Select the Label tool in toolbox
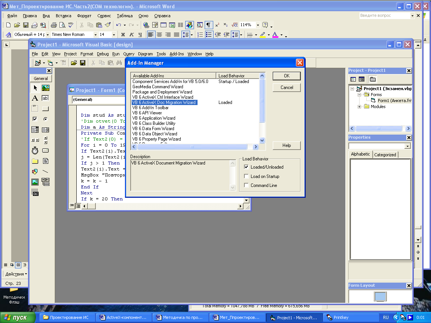 pos(35,98)
